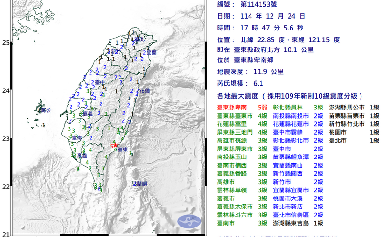Click the 馬公 city marker on the map
381x237 pixels.
(45, 110)
